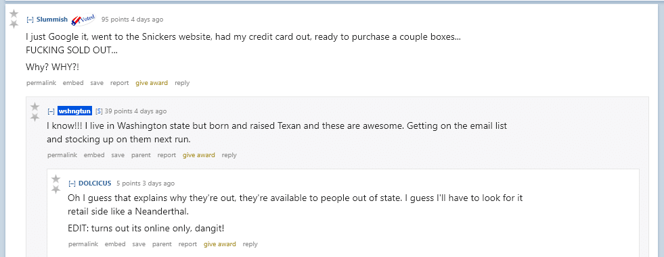
Task: Upvote DOLCICUS's comment star
Action: click(x=56, y=179)
